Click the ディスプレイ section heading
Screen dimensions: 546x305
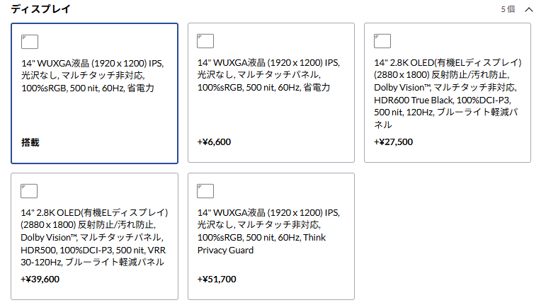click(x=41, y=9)
